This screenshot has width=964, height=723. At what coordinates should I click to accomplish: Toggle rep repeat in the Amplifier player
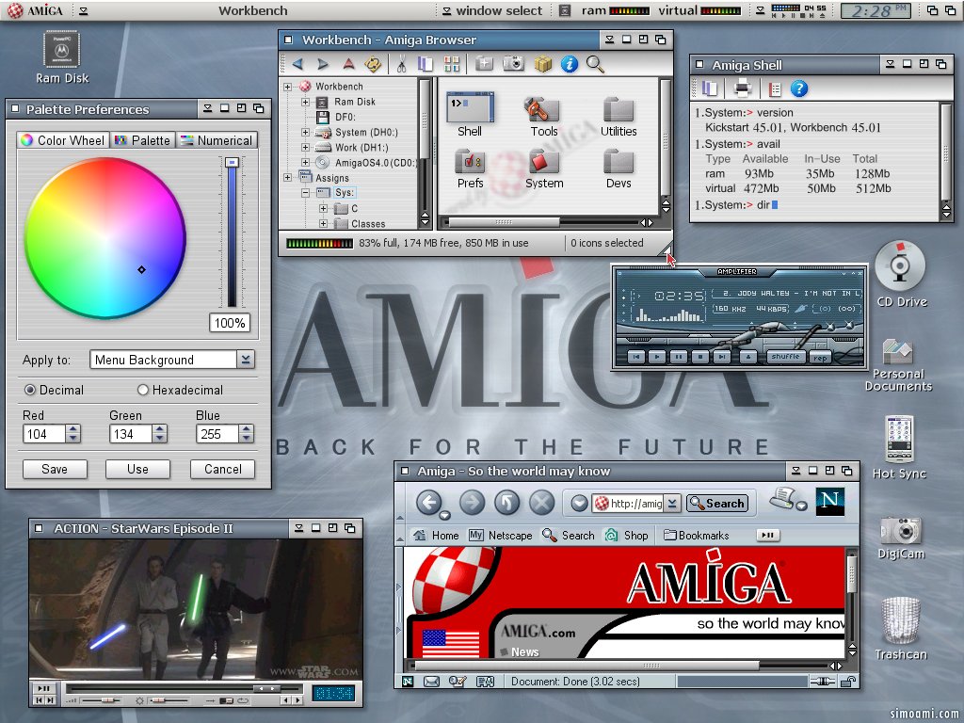tap(820, 358)
